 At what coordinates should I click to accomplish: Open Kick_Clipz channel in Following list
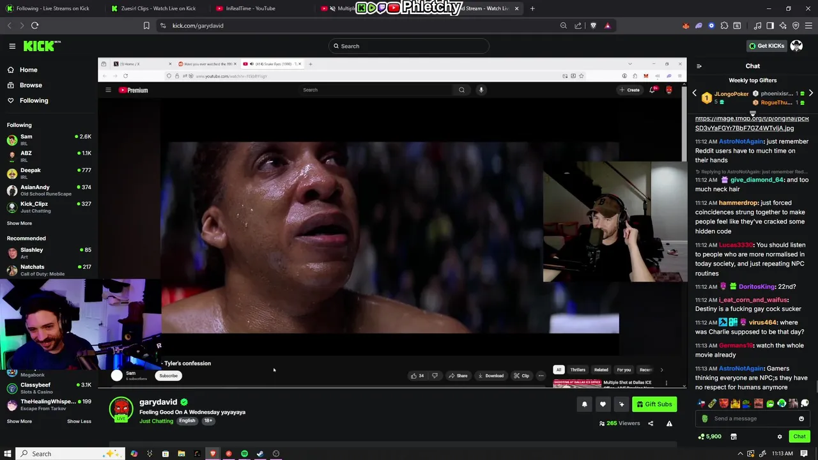(49, 206)
